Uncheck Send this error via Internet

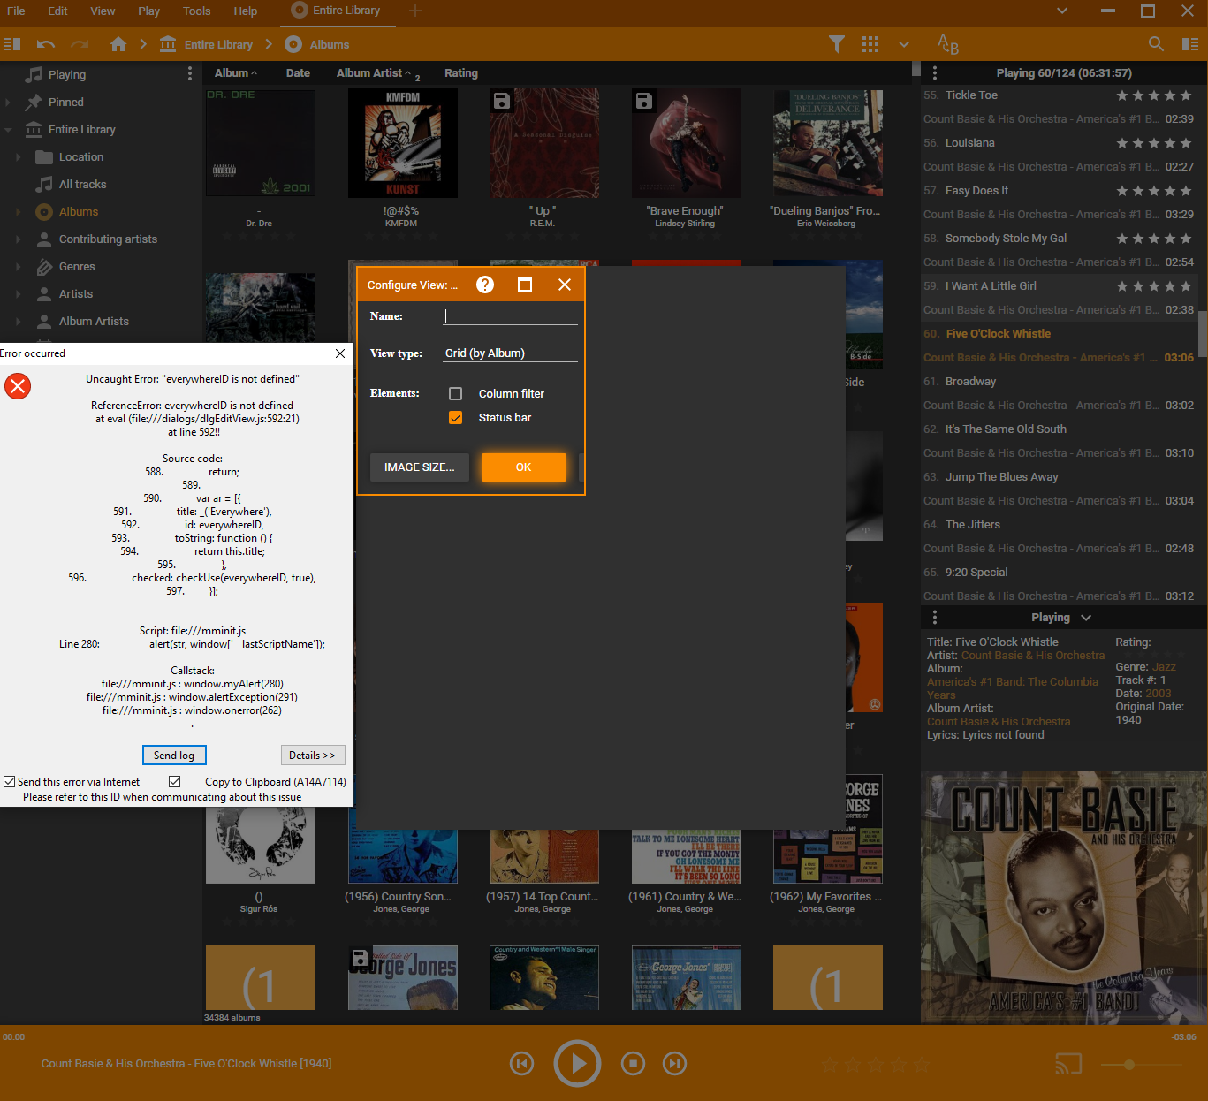(x=10, y=782)
